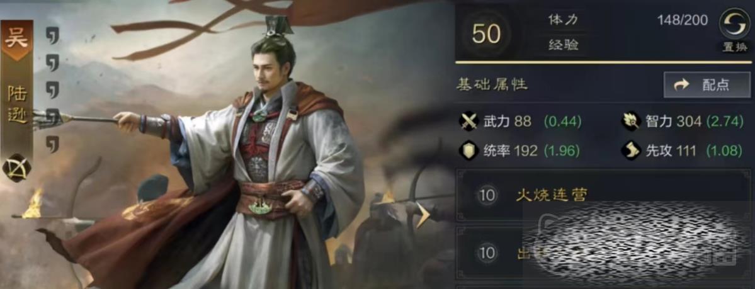Image resolution: width=755 pixels, height=289 pixels.
Task: Open the second level 10 skill row
Action: tap(603, 253)
